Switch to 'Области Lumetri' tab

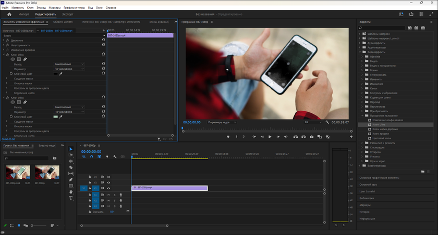coord(63,22)
